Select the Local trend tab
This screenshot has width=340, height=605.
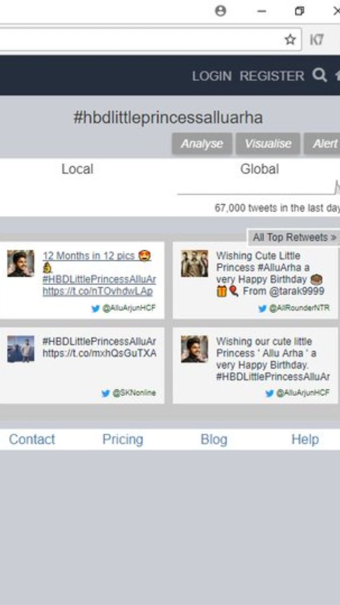(x=77, y=169)
